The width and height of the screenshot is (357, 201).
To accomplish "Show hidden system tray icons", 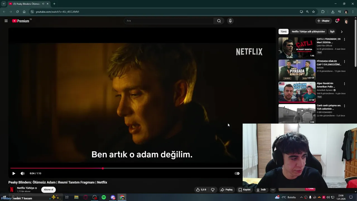I will coord(301,197).
